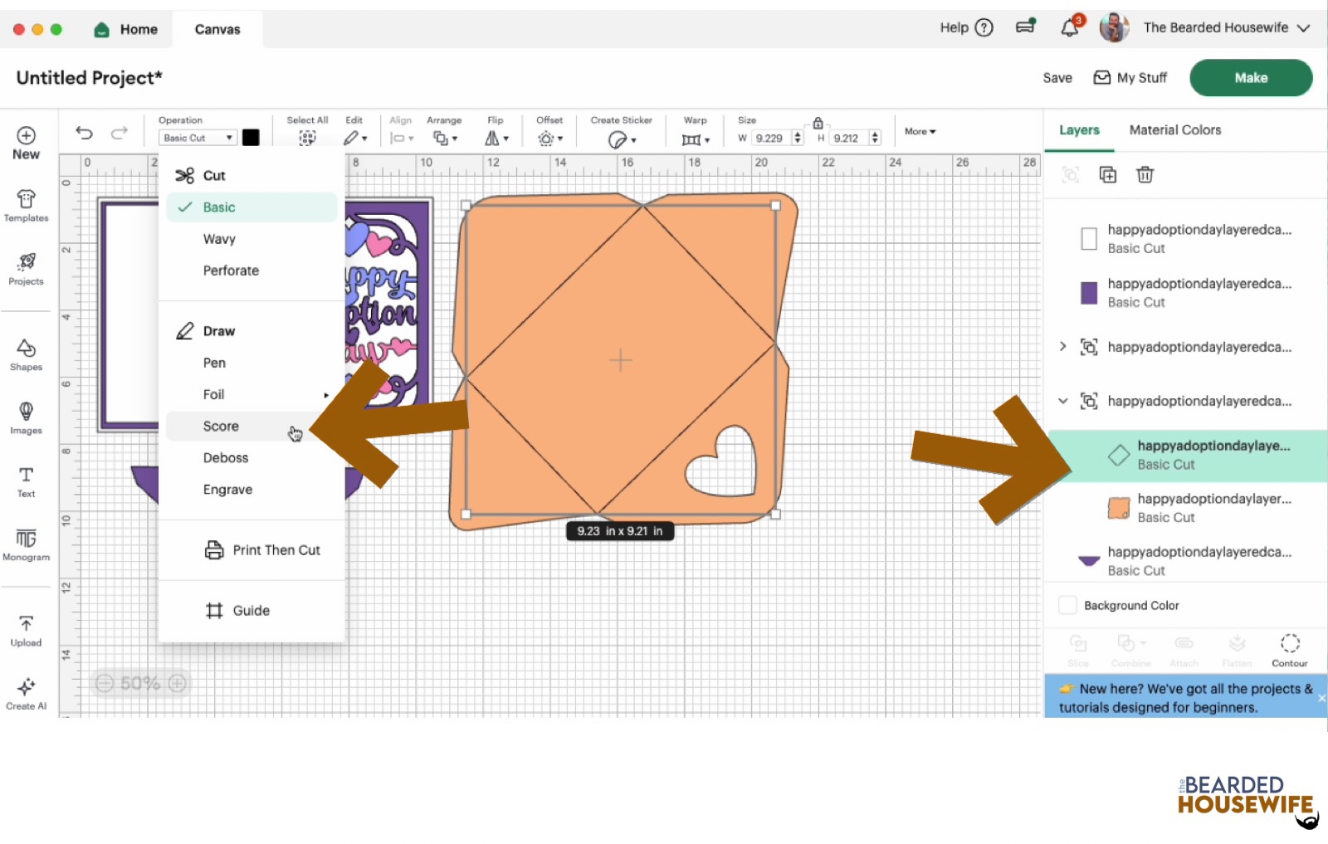Click Save in the header
1328x844 pixels.
point(1057,78)
